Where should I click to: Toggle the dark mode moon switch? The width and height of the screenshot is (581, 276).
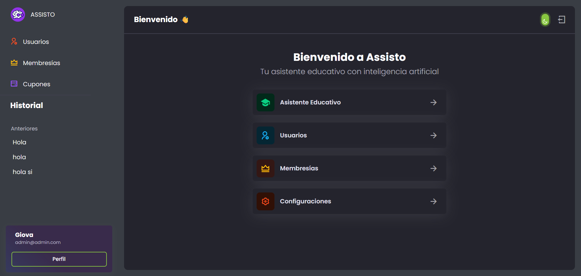(x=545, y=20)
